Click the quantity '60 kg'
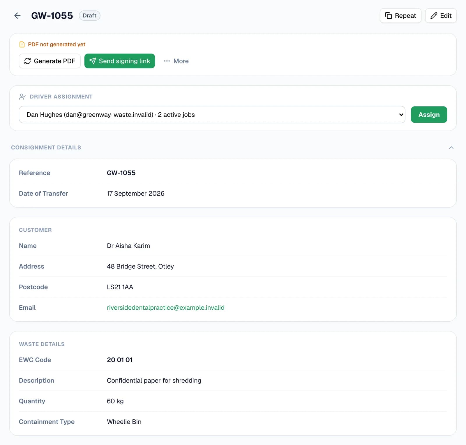The image size is (466, 445). [115, 401]
